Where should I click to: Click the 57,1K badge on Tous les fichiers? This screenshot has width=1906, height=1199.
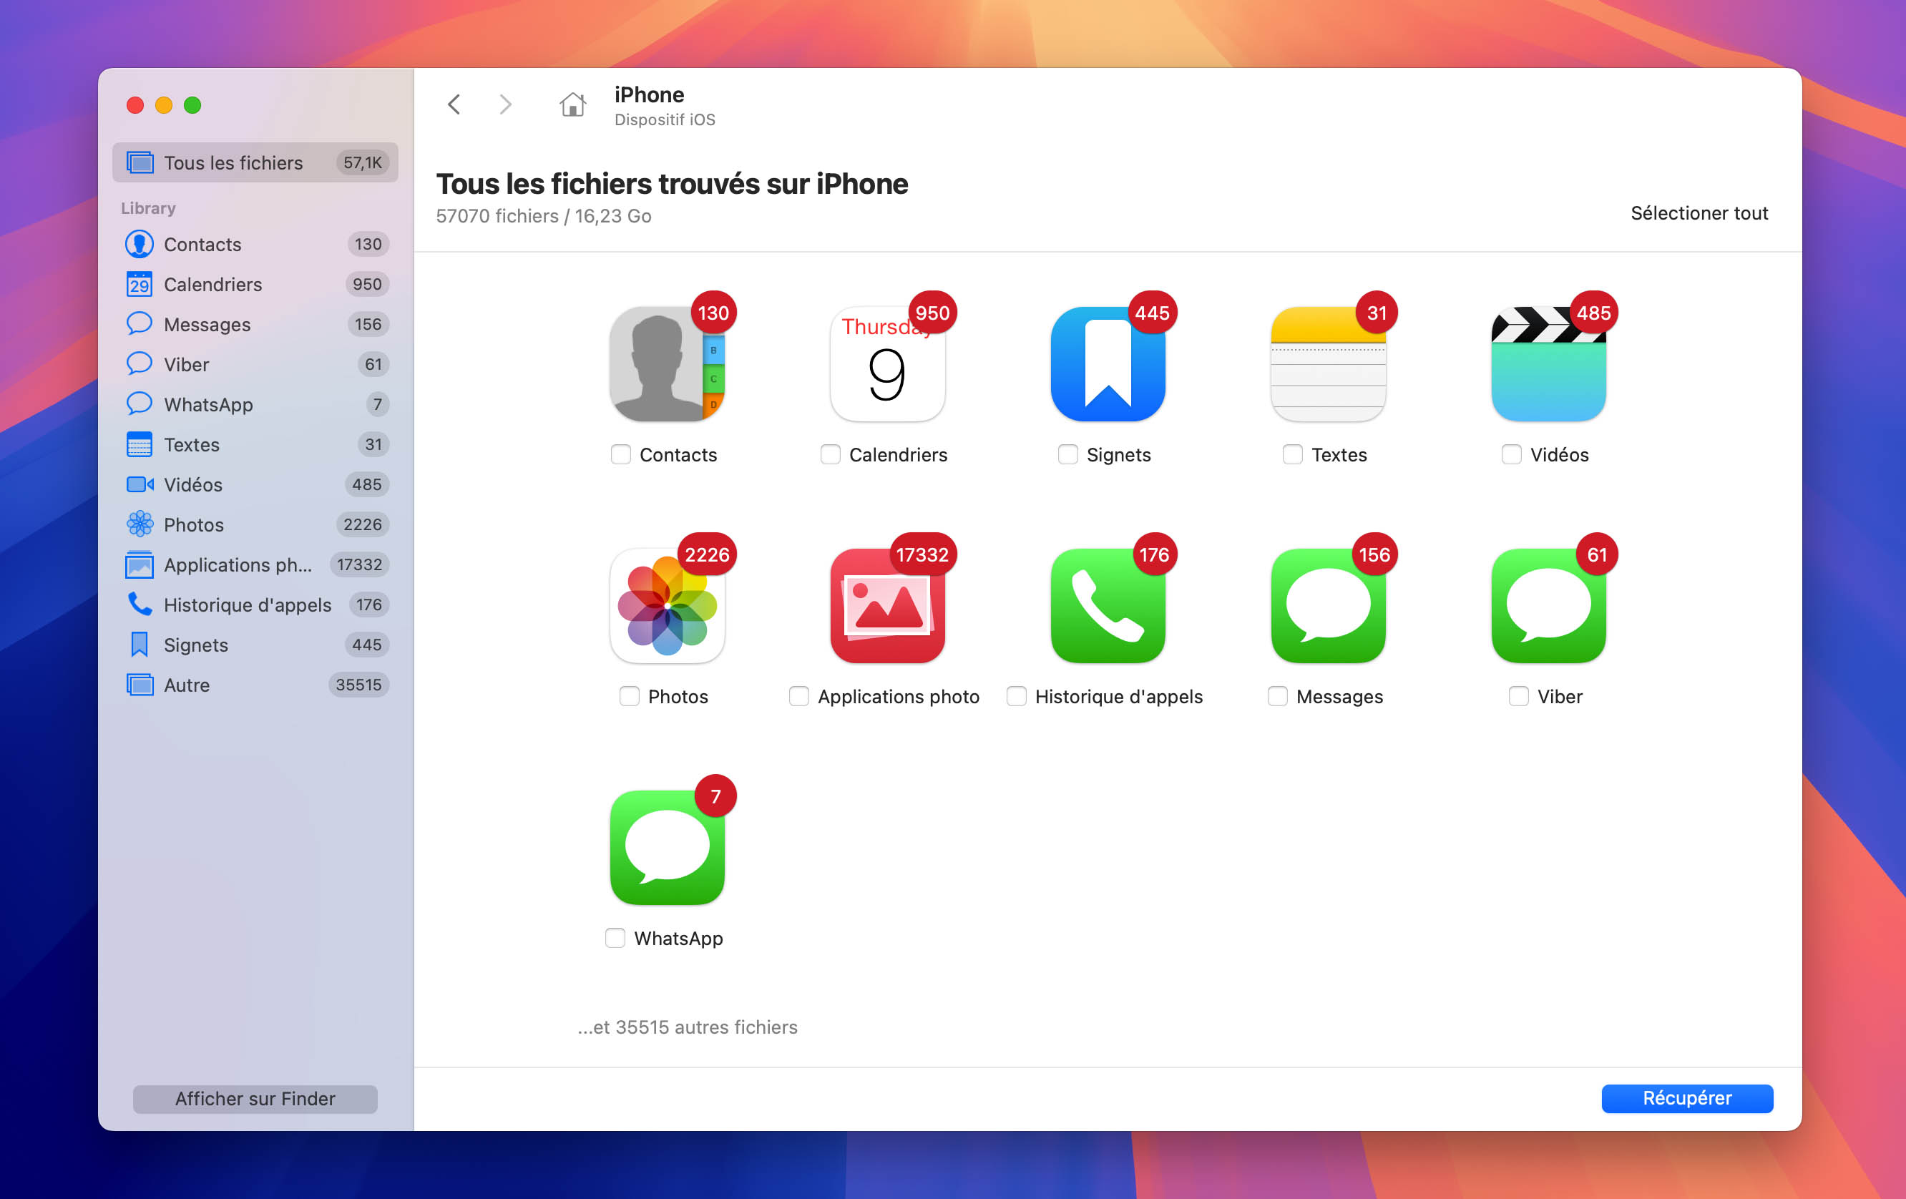(363, 162)
